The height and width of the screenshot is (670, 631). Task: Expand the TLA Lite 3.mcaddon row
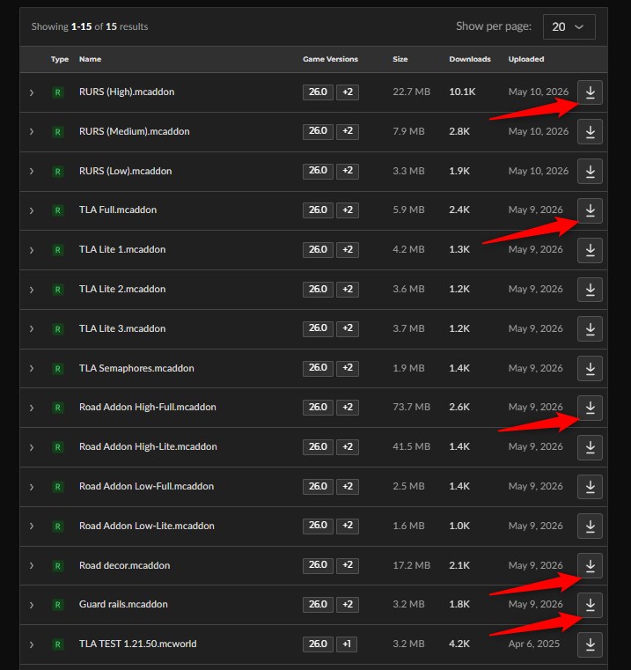point(32,329)
